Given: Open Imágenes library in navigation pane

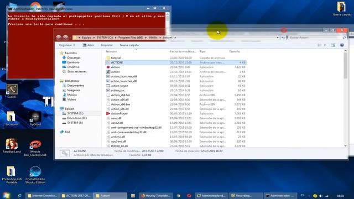Looking at the screenshot, I should pos(74,90).
